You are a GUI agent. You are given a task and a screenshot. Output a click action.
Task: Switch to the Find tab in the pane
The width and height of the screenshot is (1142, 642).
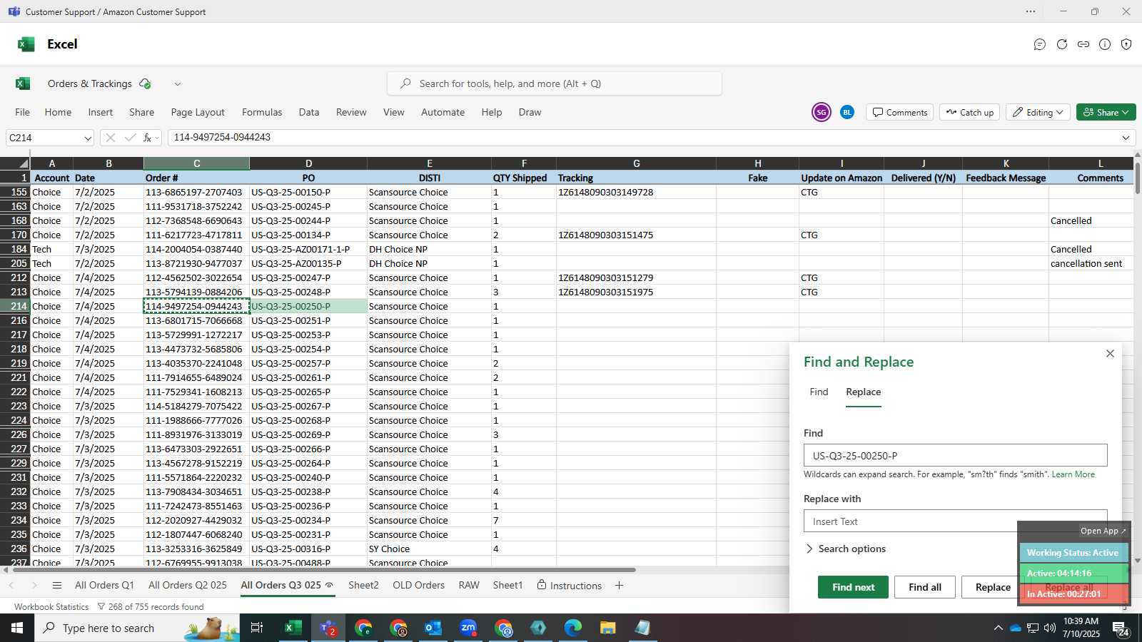pyautogui.click(x=819, y=392)
